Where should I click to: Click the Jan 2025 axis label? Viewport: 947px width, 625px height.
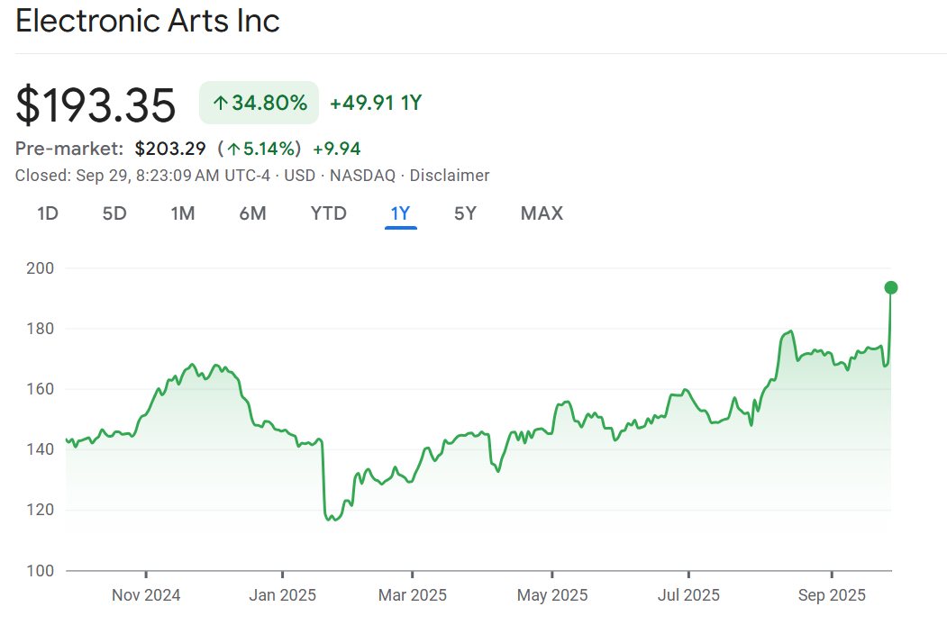point(282,595)
